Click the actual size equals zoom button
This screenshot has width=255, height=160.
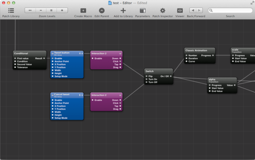(x=51, y=10)
